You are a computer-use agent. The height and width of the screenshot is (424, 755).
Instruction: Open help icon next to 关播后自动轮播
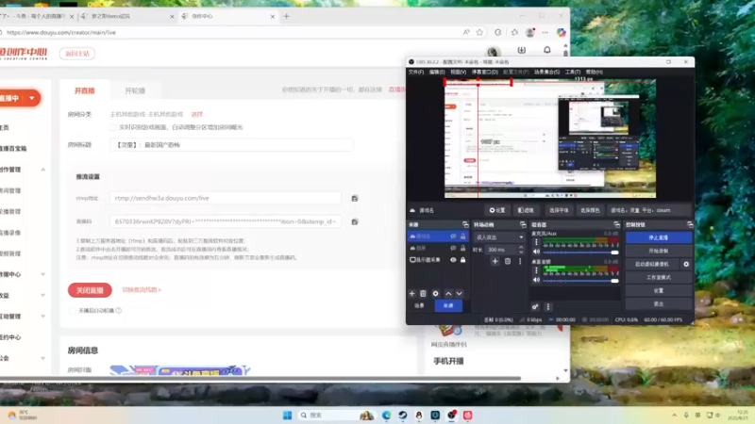pos(119,311)
